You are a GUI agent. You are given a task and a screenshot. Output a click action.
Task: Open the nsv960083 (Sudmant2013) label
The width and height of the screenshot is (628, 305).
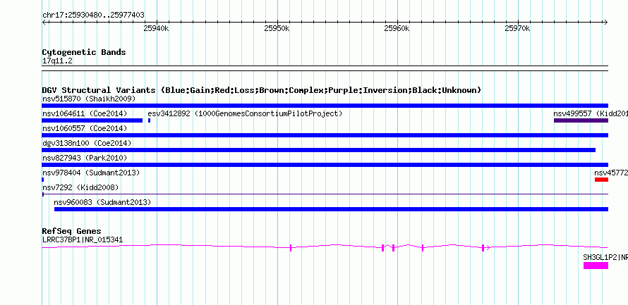click(102, 202)
